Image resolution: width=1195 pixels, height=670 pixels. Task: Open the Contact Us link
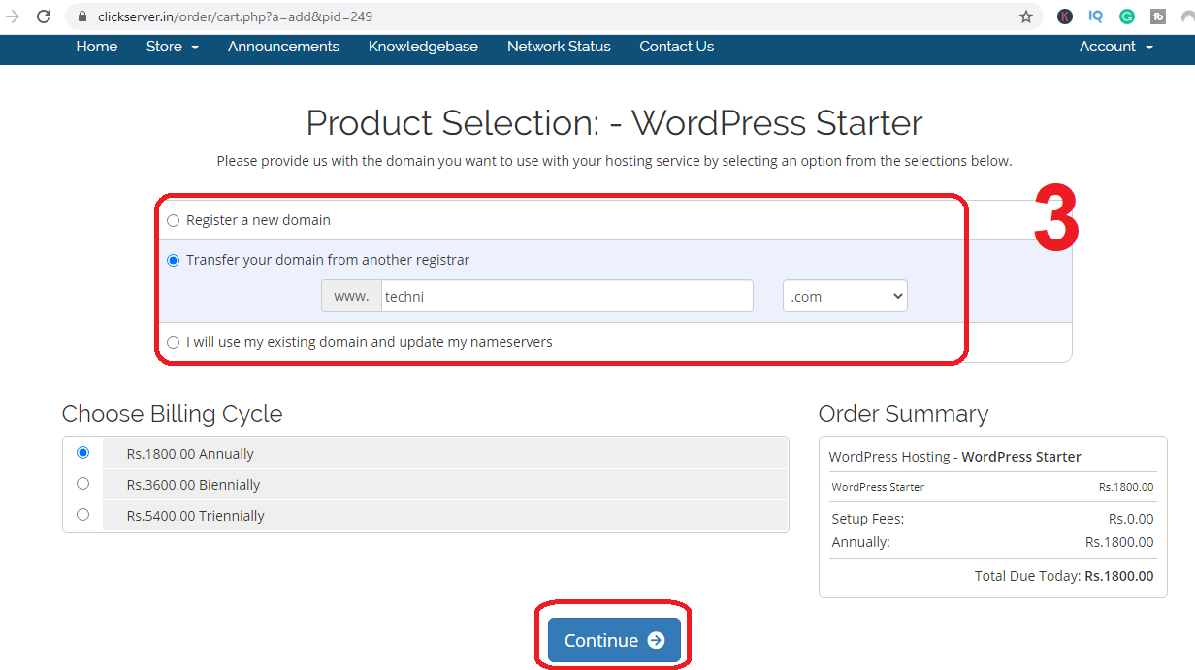click(676, 47)
